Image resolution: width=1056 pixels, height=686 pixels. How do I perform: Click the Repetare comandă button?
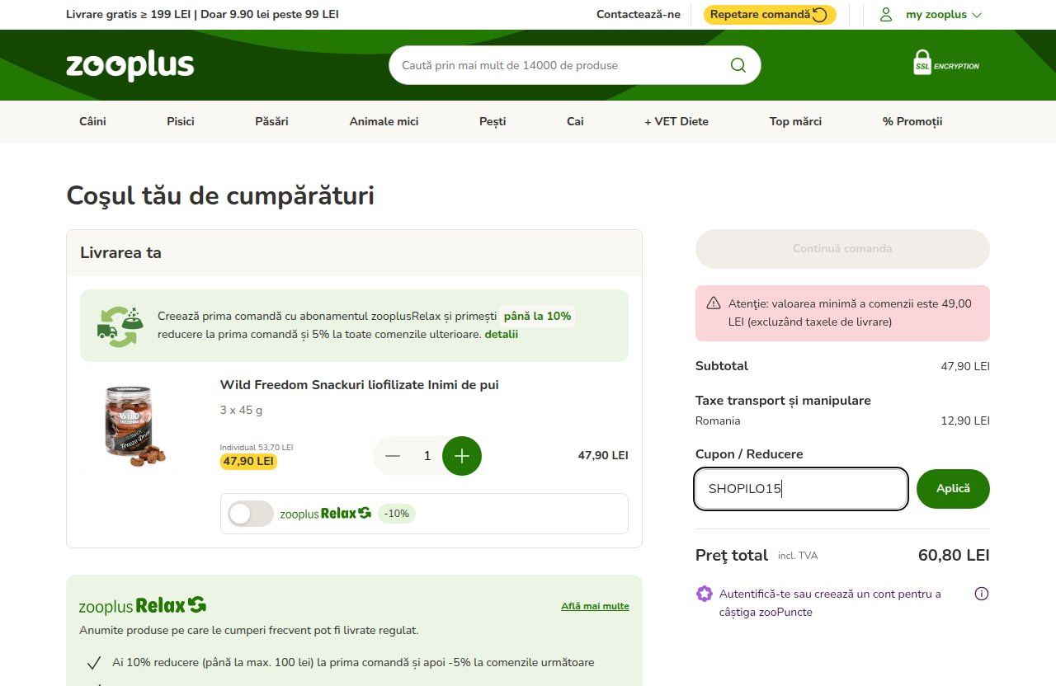pos(770,14)
